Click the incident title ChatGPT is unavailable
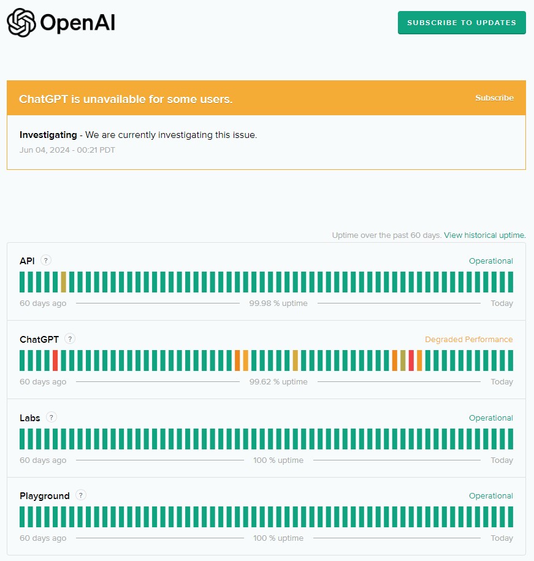The width and height of the screenshot is (534, 561). pos(126,99)
